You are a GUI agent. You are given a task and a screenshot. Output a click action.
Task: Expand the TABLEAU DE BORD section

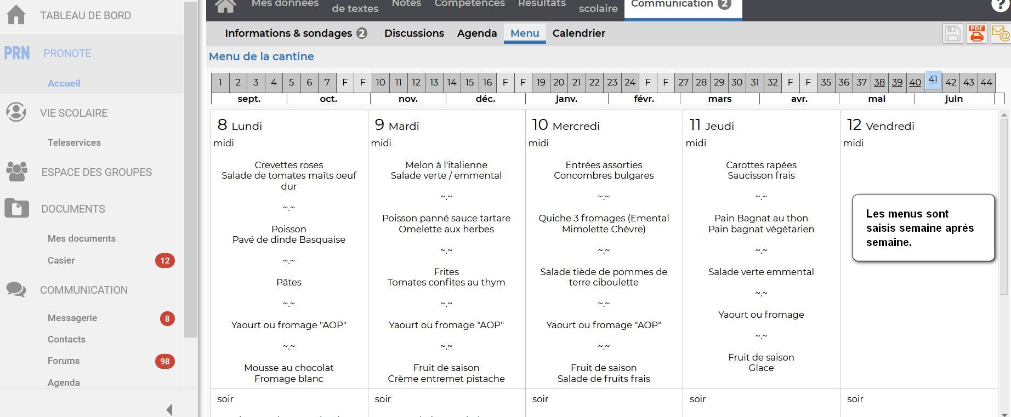[x=86, y=15]
